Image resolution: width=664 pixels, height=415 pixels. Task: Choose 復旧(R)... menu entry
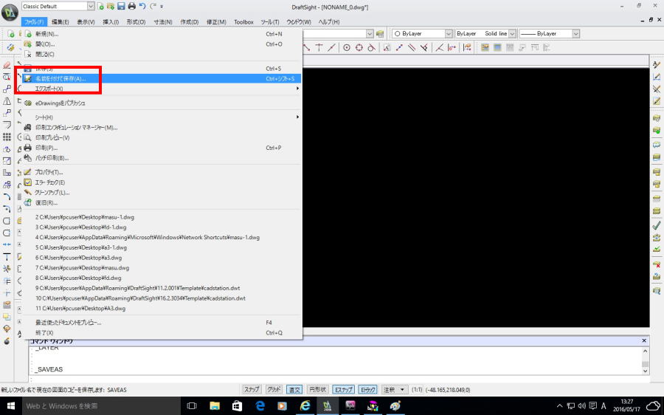162,202
